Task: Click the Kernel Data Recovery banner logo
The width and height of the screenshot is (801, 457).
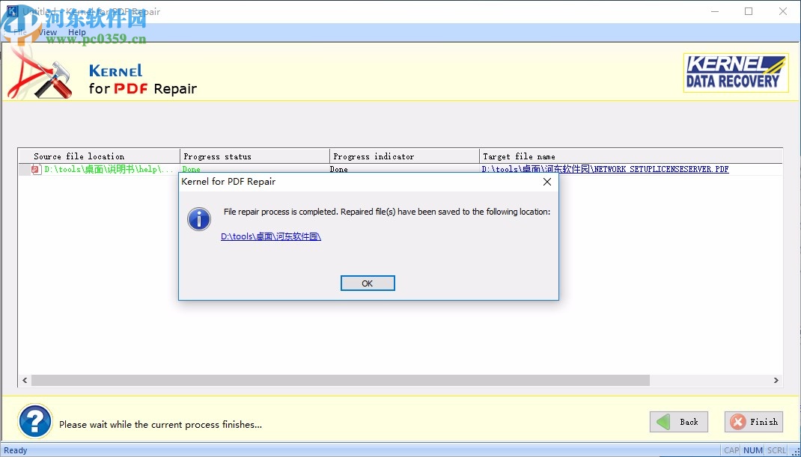Action: tap(736, 73)
